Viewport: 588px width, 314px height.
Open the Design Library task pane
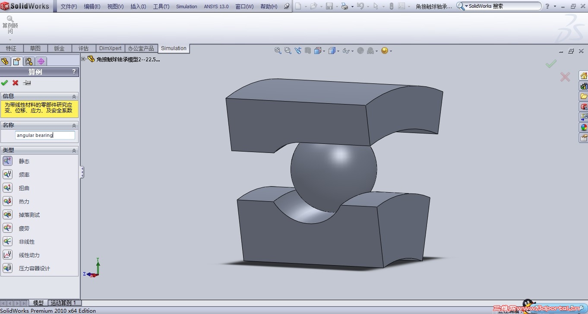click(584, 86)
